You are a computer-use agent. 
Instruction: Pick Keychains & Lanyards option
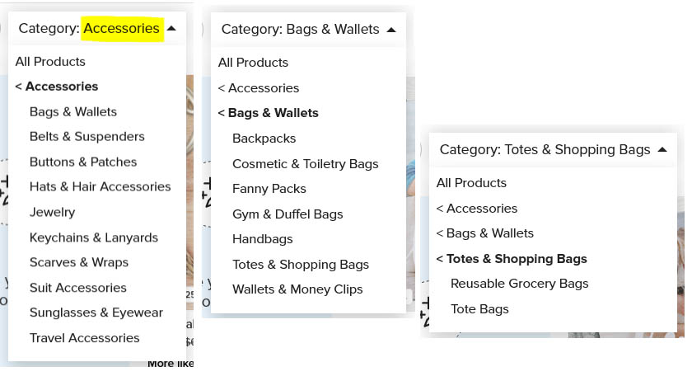(x=94, y=237)
